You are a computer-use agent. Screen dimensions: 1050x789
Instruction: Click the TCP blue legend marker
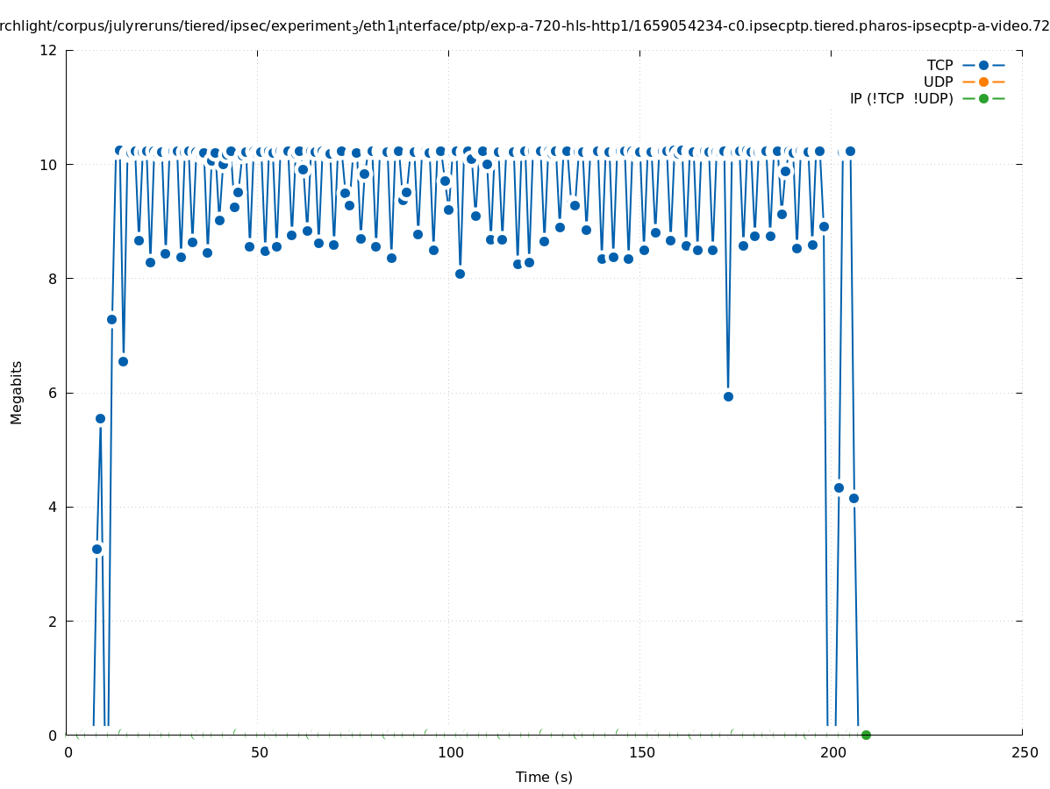click(x=983, y=65)
